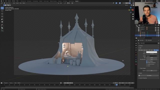Collapse the Nodes panel

pos(140,73)
